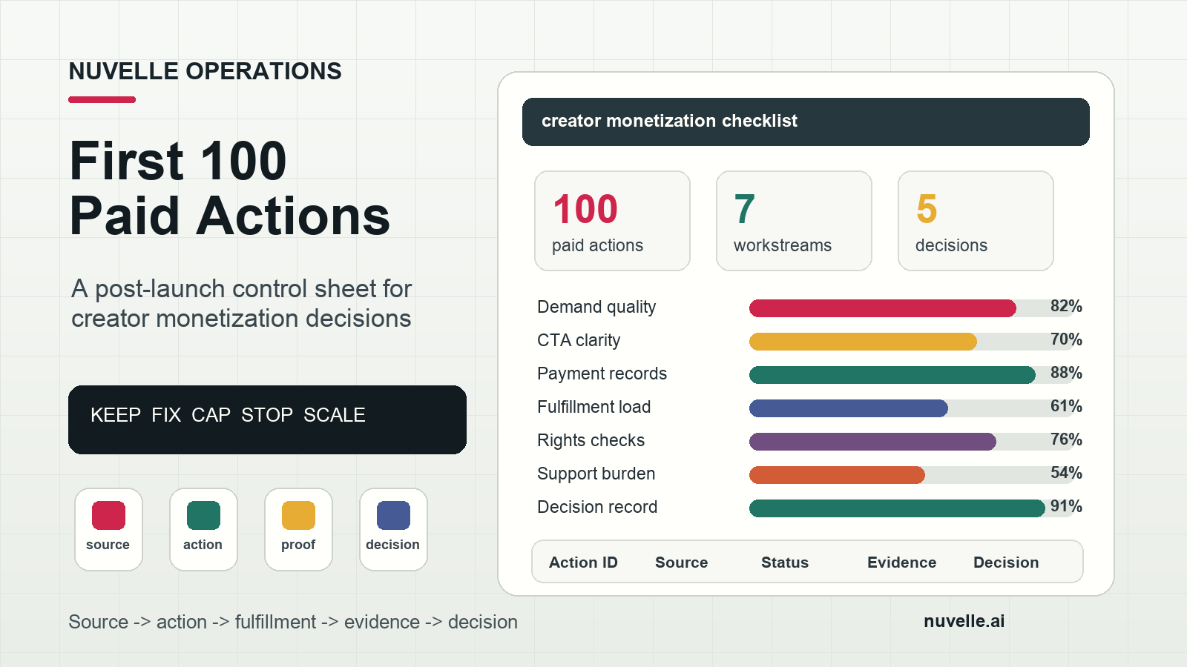
Task: Select the Evidence column header
Action: [x=901, y=563]
